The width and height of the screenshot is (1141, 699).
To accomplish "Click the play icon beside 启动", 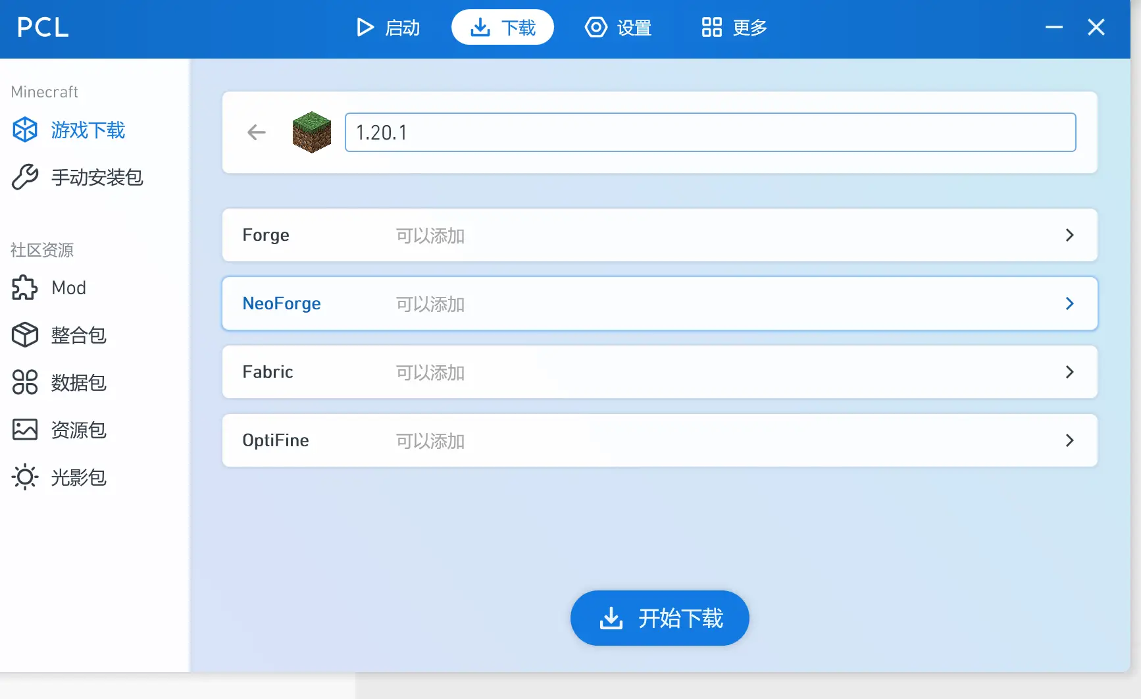I will click(365, 28).
